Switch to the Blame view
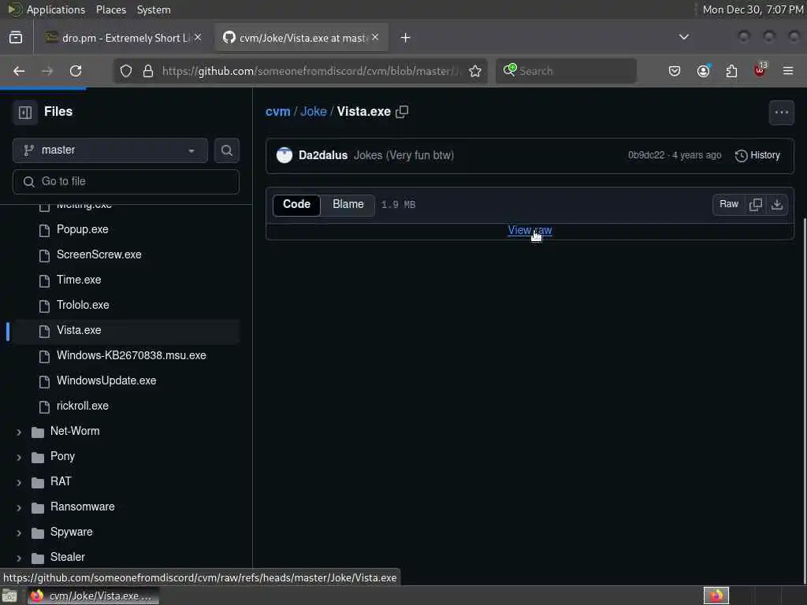 (348, 204)
